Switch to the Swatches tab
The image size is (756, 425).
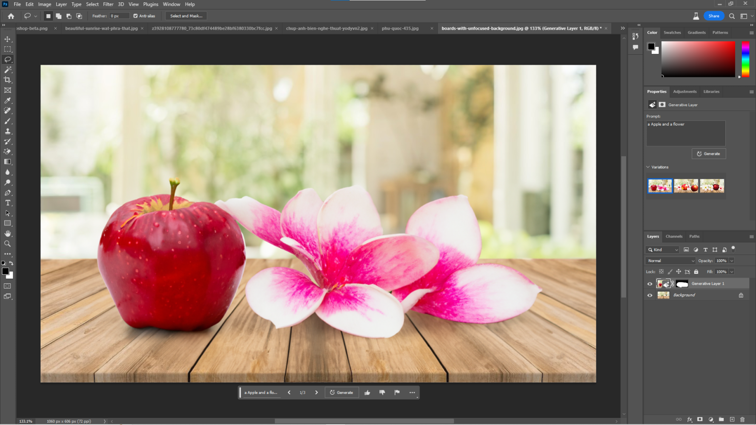[x=672, y=33]
